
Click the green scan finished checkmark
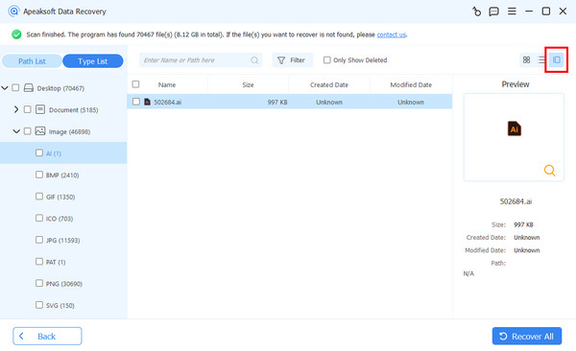click(16, 35)
